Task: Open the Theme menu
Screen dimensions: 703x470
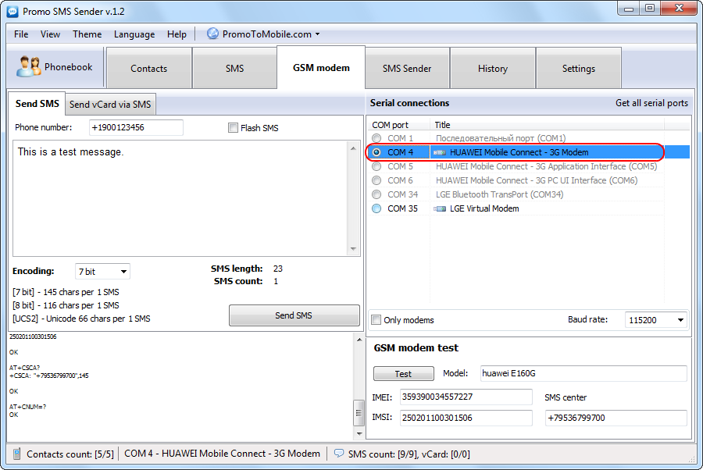Action: coord(87,34)
